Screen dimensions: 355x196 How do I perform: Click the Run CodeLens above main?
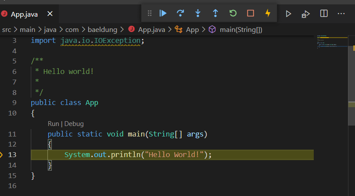53,124
